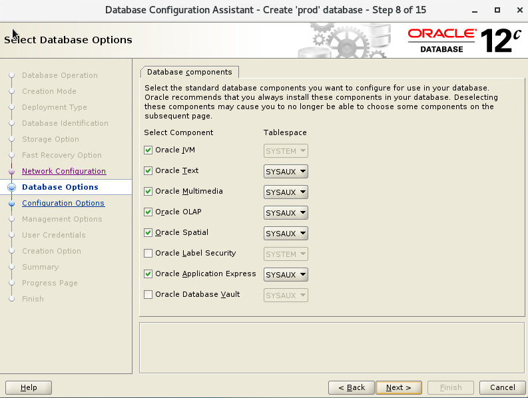
Task: Open the Oracle OLAP tablespace dropdown
Action: (286, 212)
